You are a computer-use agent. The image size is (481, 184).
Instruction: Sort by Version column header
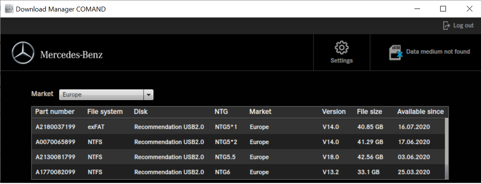(x=334, y=111)
